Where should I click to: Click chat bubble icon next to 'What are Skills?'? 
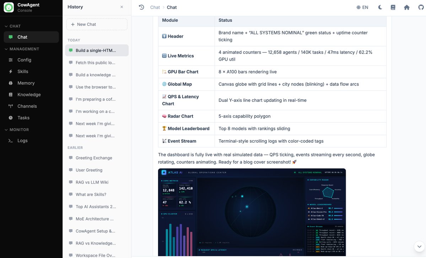(71, 194)
